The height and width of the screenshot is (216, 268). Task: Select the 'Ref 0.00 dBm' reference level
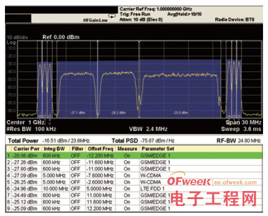tap(61, 37)
